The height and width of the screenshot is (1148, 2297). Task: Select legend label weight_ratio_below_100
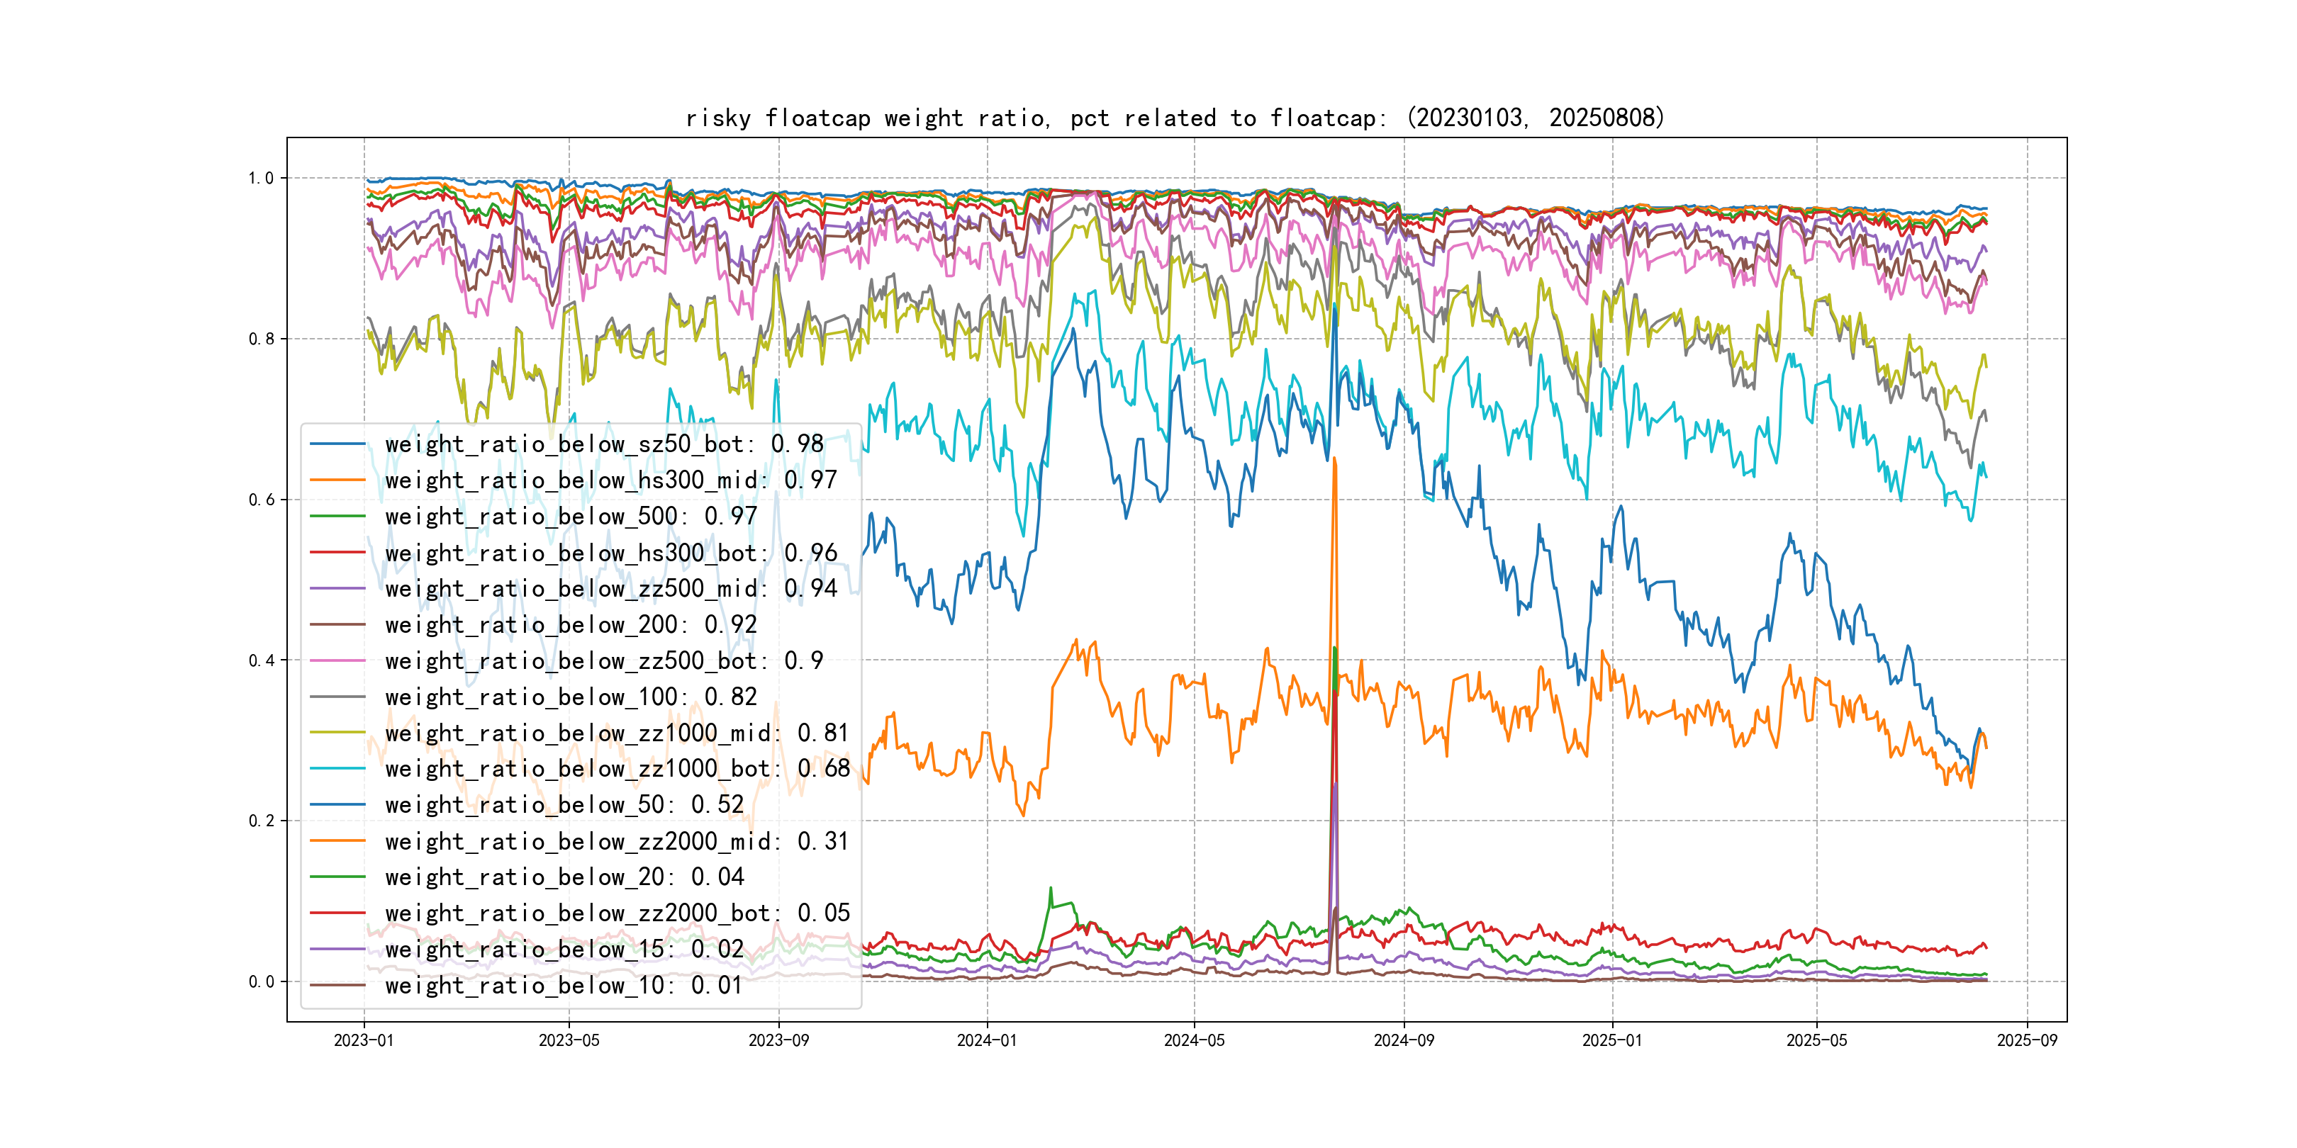tap(571, 697)
